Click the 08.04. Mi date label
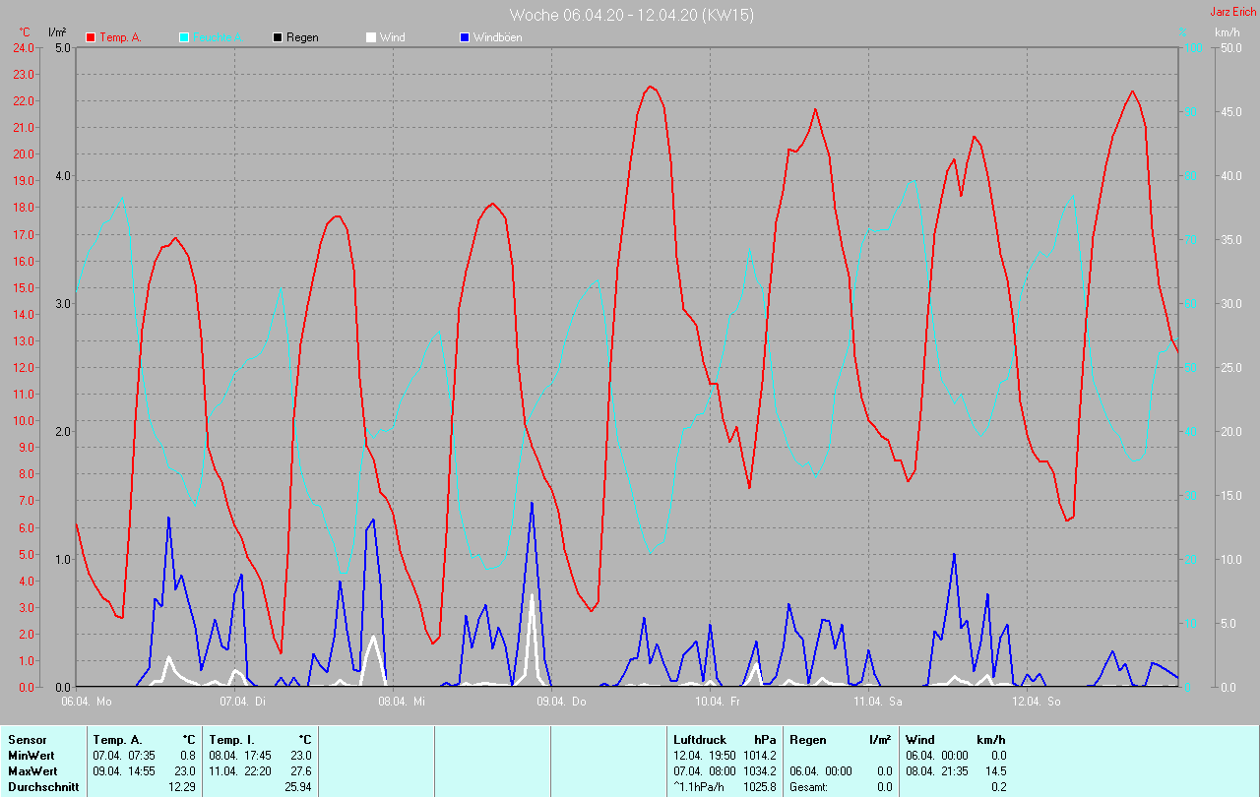Screen dimensions: 1260x797 click(404, 702)
